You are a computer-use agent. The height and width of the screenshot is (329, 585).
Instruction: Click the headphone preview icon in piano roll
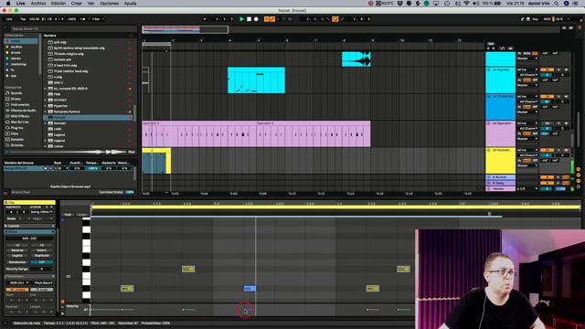pyautogui.click(x=62, y=220)
